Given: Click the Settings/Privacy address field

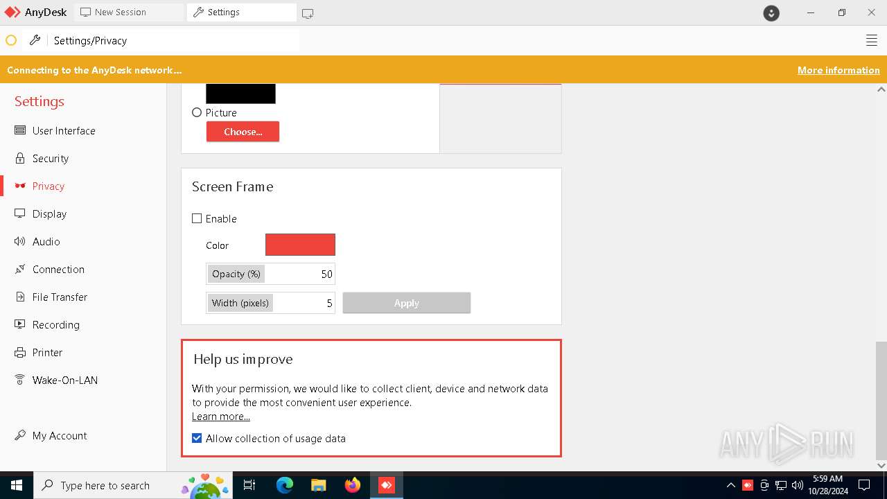Looking at the screenshot, I should (175, 40).
